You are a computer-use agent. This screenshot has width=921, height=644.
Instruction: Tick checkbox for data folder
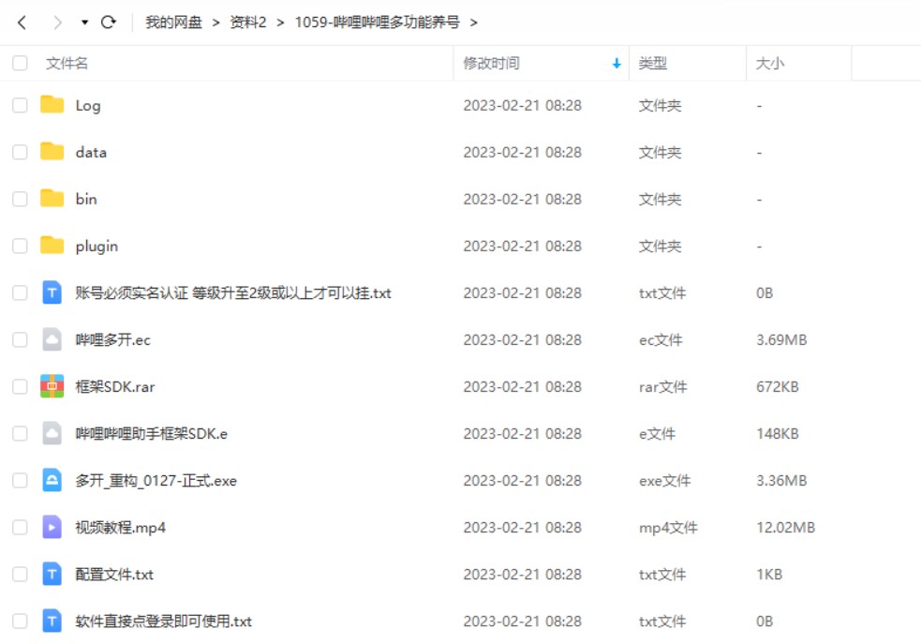(20, 152)
